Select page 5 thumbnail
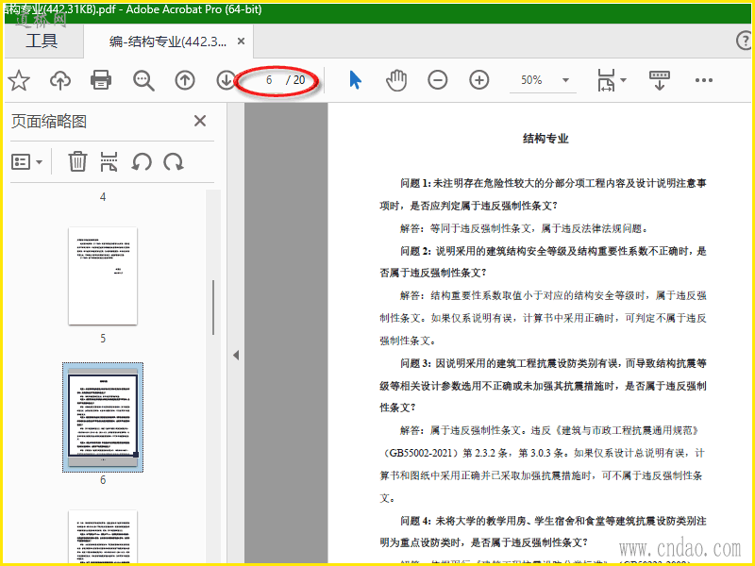Screen dimensions: 755x566 (103, 275)
